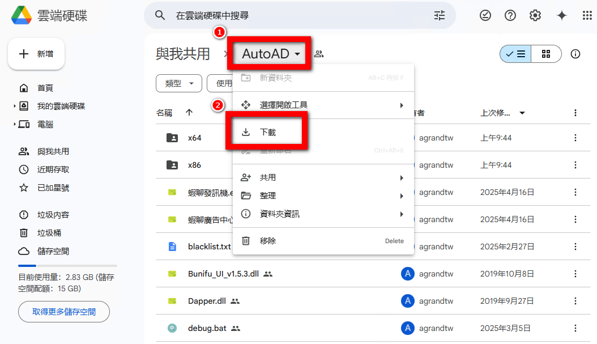Open 垃圾內容 in sidebar
Viewport: 597px width, 344px height.
pos(53,215)
